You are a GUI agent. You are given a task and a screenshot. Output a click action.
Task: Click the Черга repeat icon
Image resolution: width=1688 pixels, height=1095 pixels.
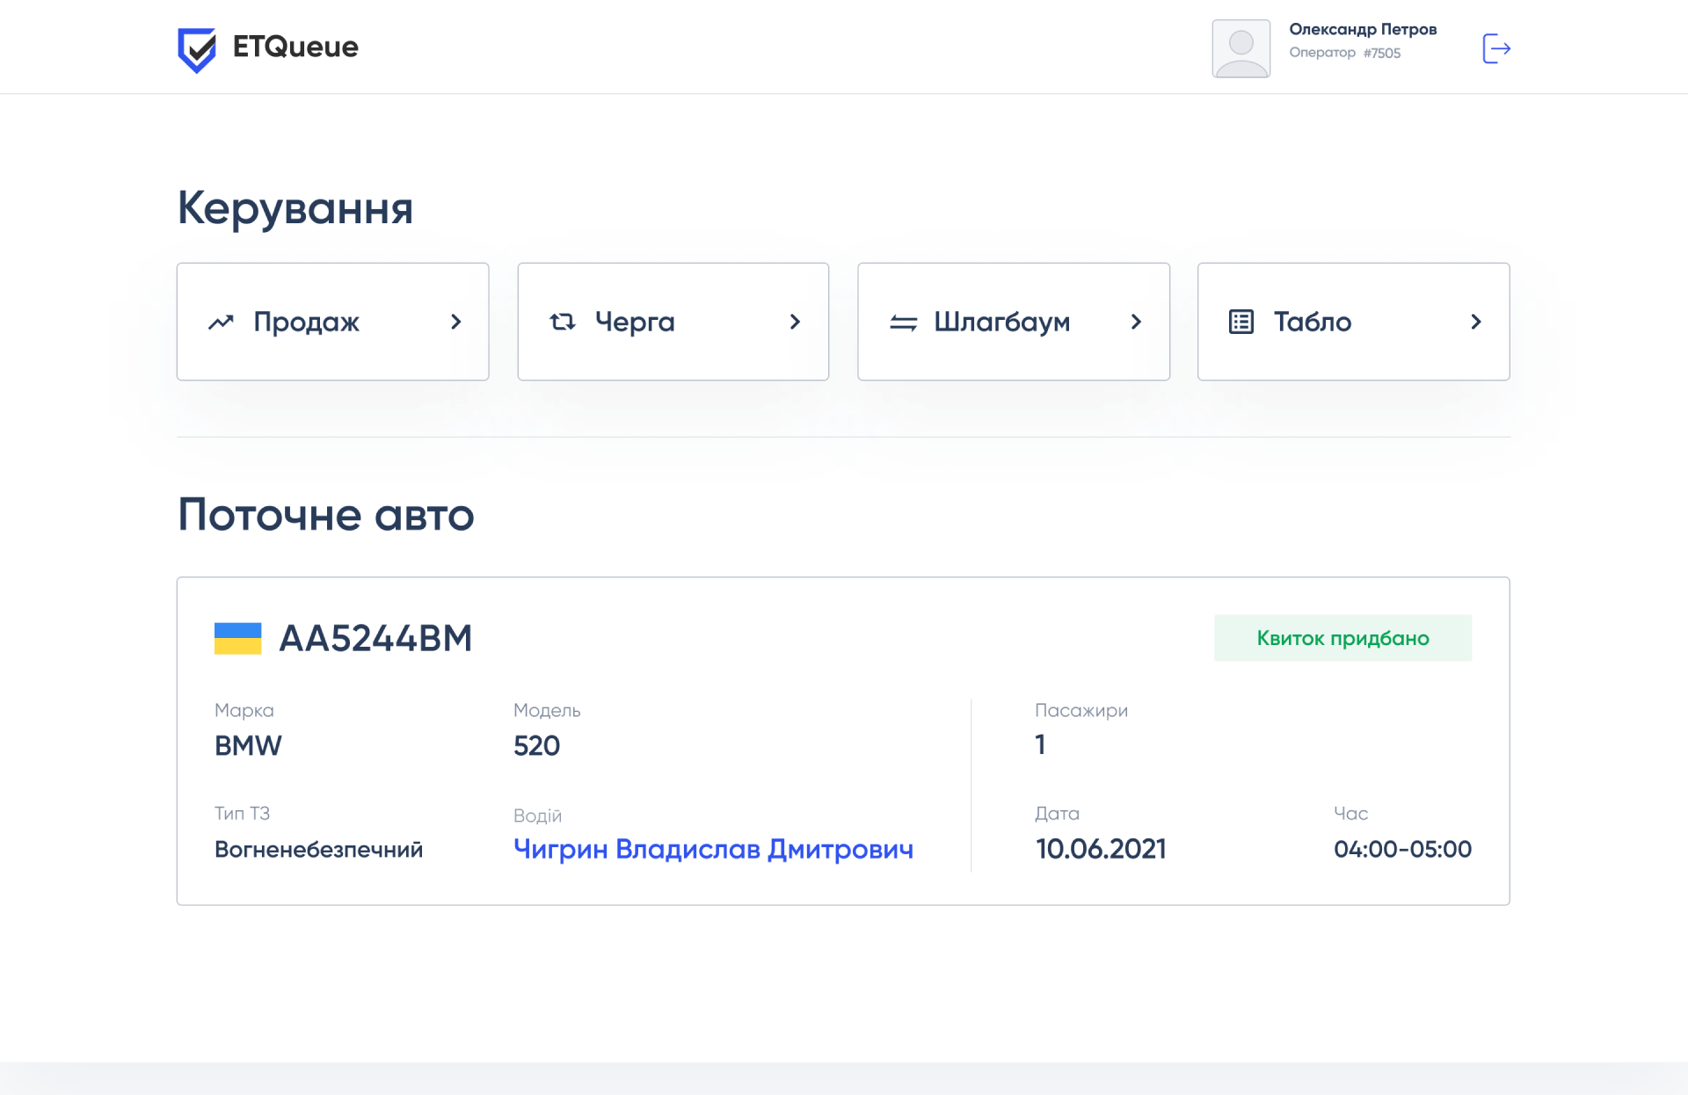pyautogui.click(x=562, y=322)
